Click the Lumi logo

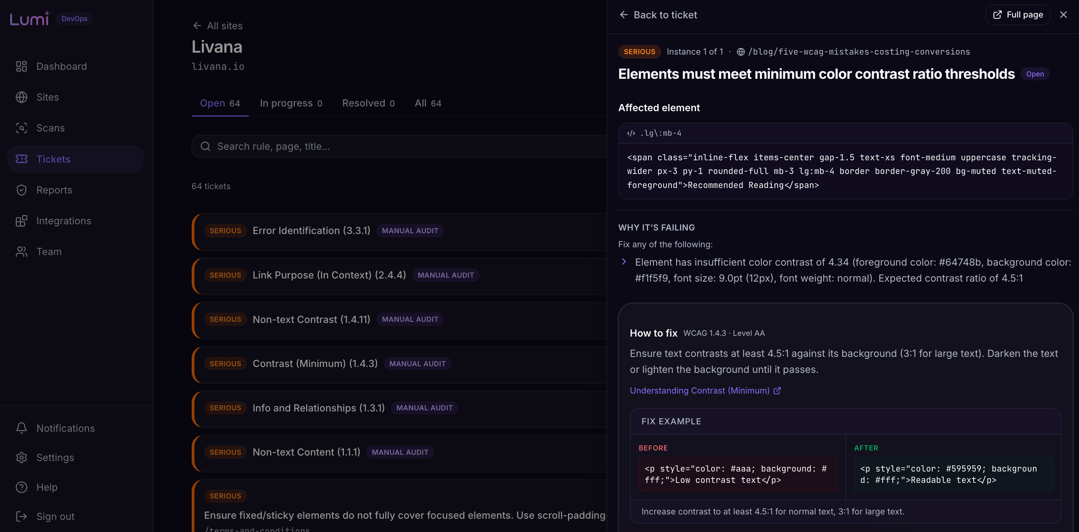[x=29, y=18]
